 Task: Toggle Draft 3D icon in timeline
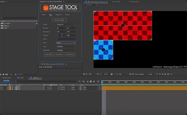(x=84, y=81)
